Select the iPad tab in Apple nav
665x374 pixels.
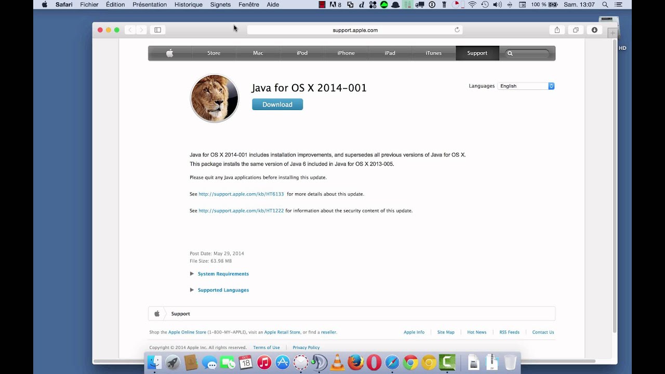coord(390,53)
